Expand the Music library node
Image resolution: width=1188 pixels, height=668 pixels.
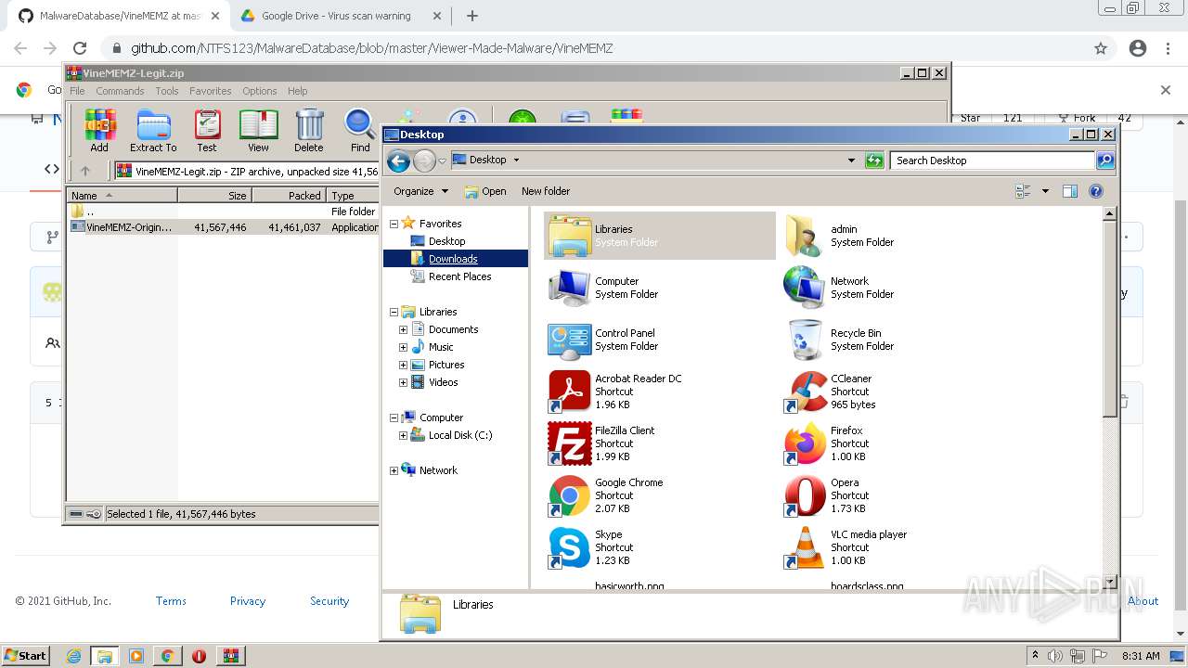[403, 347]
